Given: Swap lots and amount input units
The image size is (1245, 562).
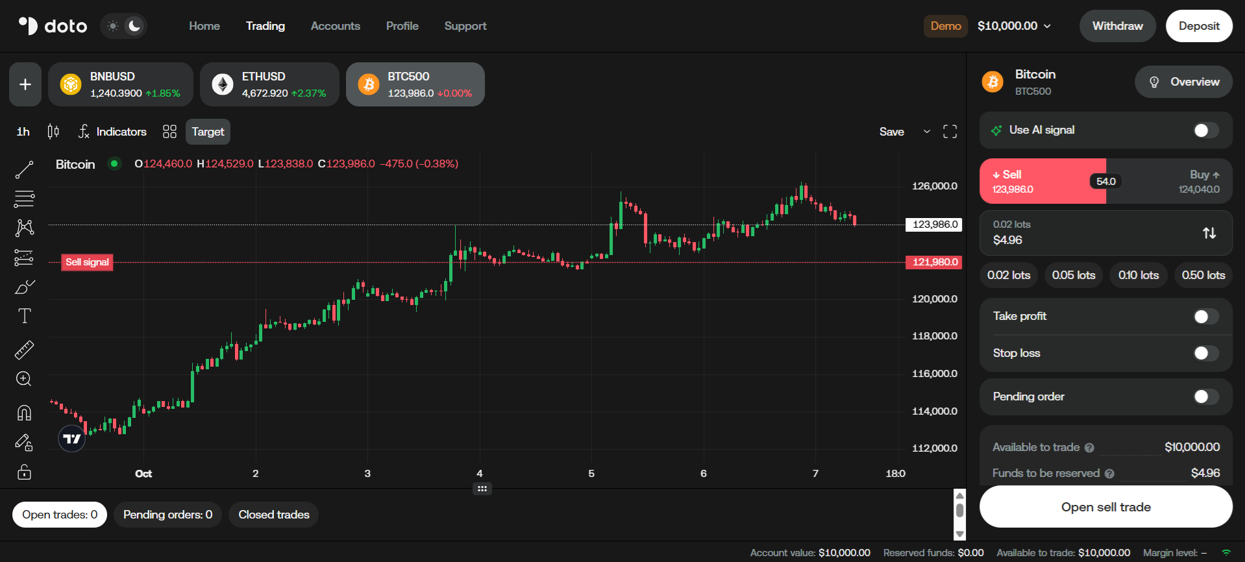Looking at the screenshot, I should 1209,233.
